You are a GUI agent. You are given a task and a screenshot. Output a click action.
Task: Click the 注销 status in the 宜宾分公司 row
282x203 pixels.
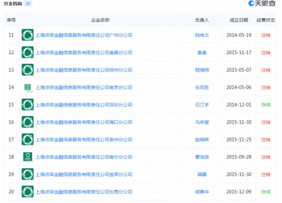(266, 174)
